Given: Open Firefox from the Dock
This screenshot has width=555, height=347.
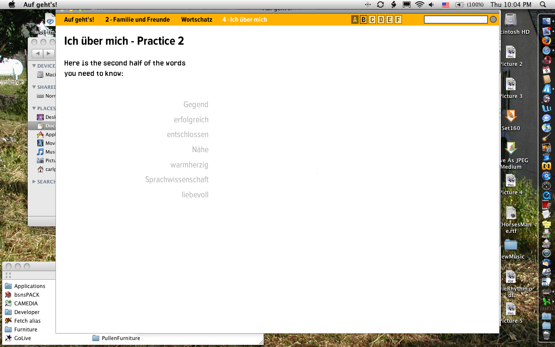Looking at the screenshot, I should (546, 41).
